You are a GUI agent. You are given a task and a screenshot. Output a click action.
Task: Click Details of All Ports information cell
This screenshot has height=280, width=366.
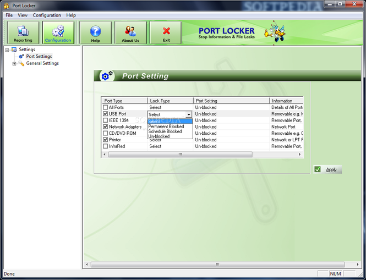point(287,107)
